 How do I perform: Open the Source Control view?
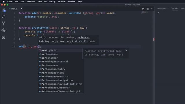(x=3, y=23)
